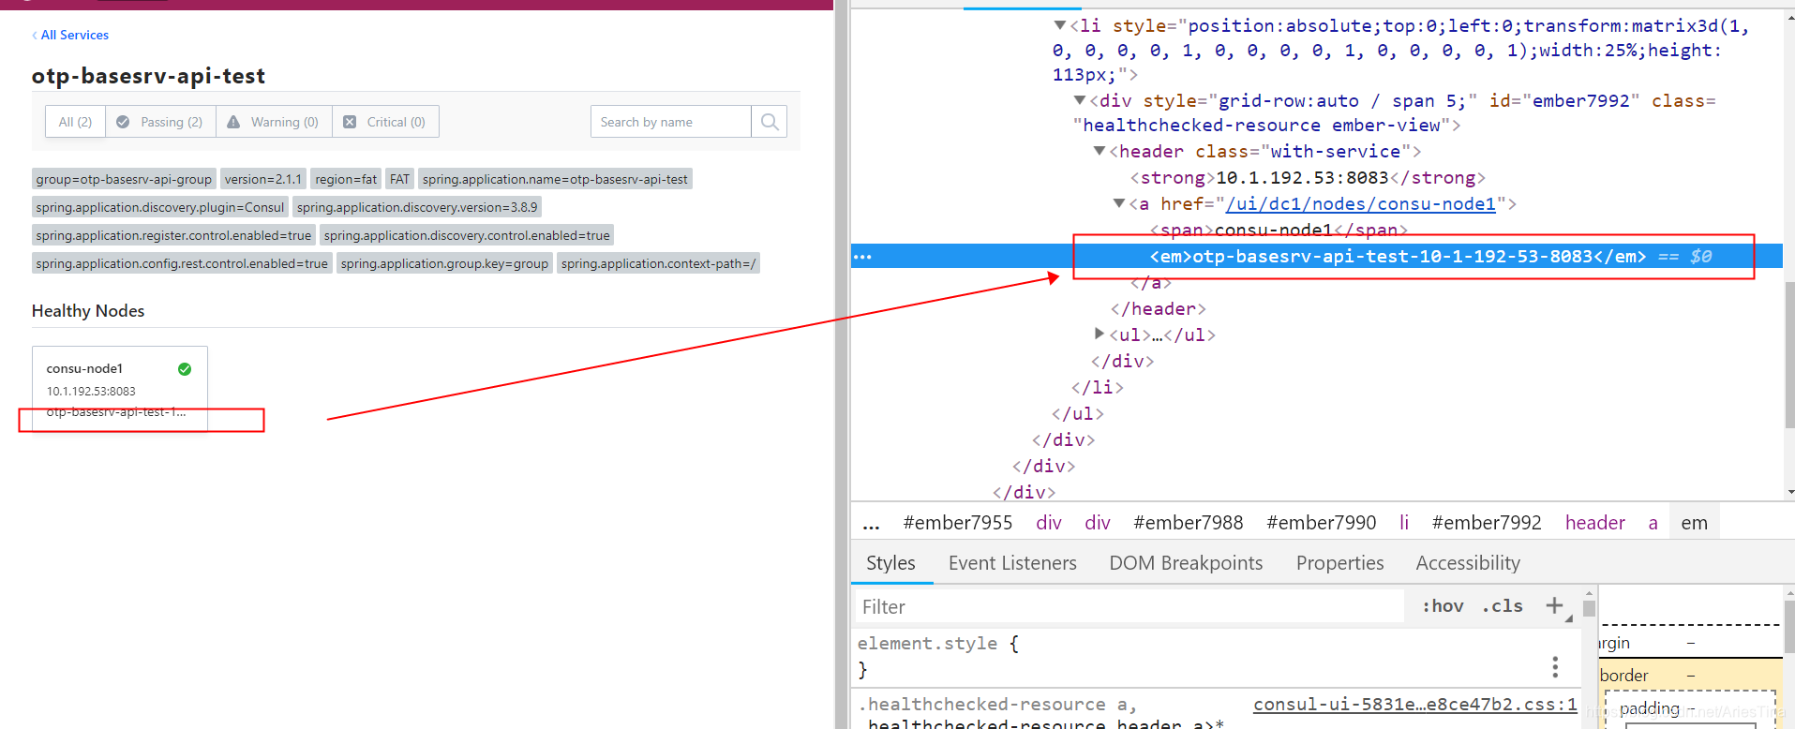The height and width of the screenshot is (729, 1795).
Task: Click spring.application.context-path=/ tag
Action: [658, 263]
